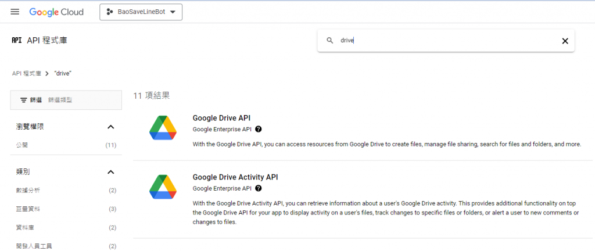Viewport: 595px width, 251px height.
Task: Click the "drive" breadcrumb text
Action: [x=63, y=74]
